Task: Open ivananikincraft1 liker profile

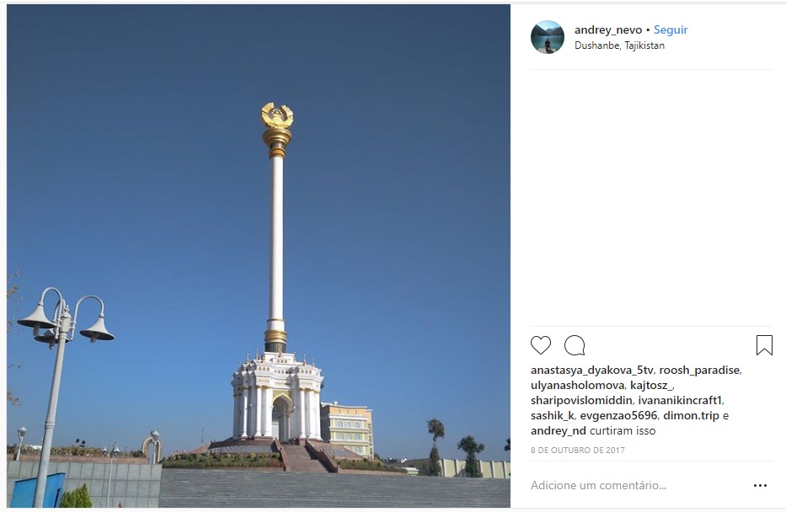Action: pyautogui.click(x=680, y=400)
